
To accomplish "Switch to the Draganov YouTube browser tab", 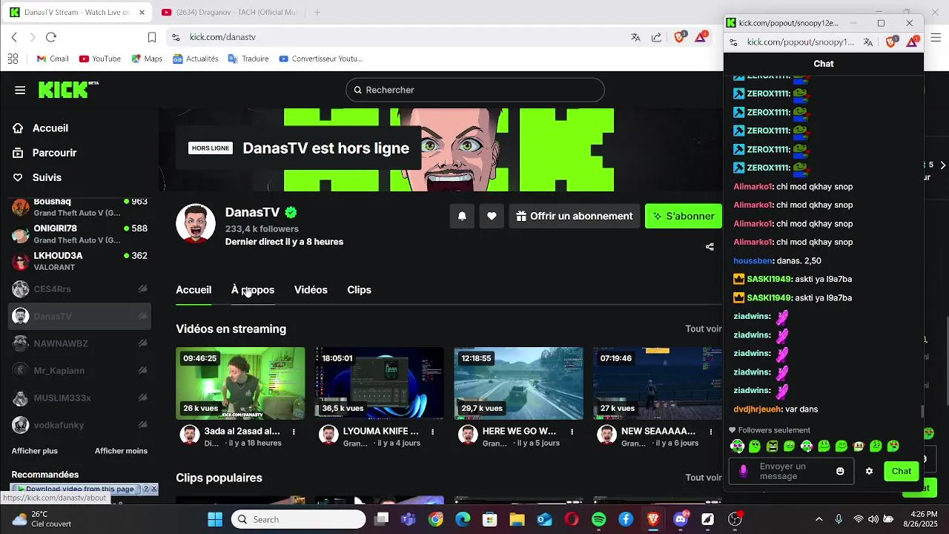I will tap(228, 13).
